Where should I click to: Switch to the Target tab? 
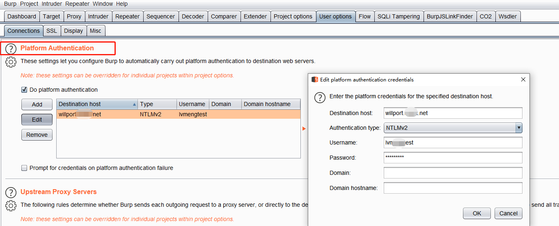pyautogui.click(x=51, y=16)
